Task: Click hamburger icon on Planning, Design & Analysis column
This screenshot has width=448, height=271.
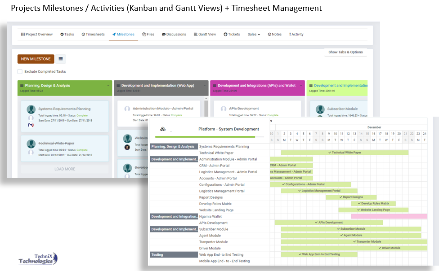Action: click(22, 85)
